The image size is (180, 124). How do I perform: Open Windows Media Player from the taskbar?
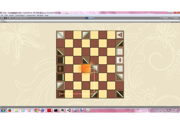pyautogui.click(x=29, y=110)
